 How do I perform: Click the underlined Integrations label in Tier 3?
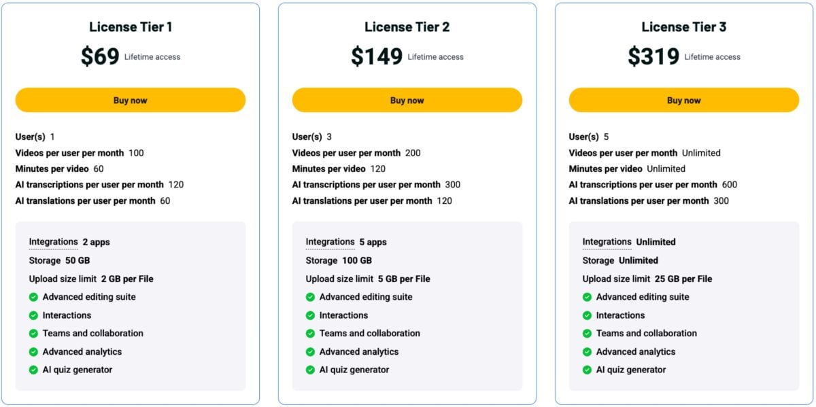(x=607, y=242)
